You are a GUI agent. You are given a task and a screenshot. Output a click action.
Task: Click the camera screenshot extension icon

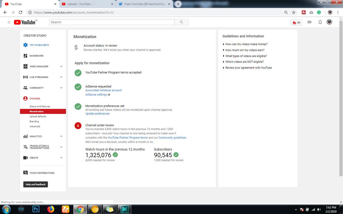pyautogui.click(x=311, y=13)
